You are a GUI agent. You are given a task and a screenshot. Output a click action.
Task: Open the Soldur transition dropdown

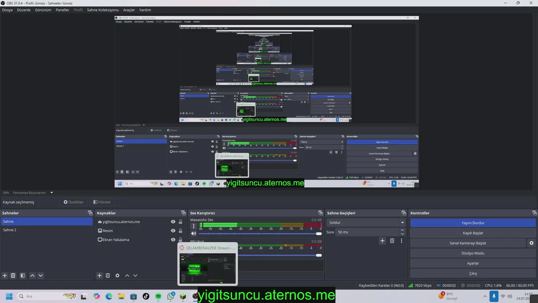366,223
